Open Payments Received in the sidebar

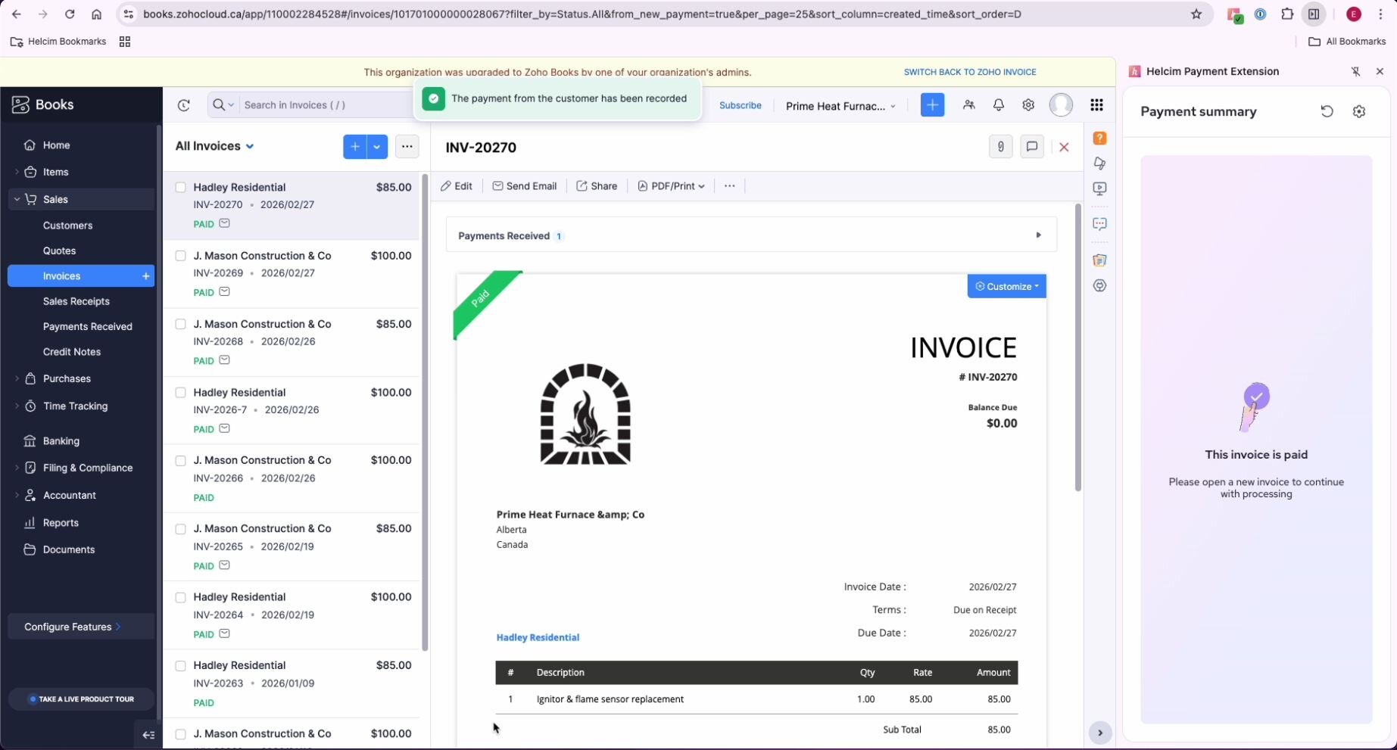[87, 326]
